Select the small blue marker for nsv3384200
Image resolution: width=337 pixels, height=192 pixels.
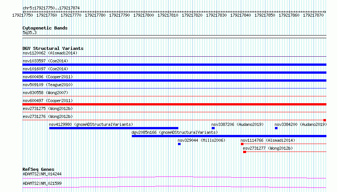click(276, 128)
